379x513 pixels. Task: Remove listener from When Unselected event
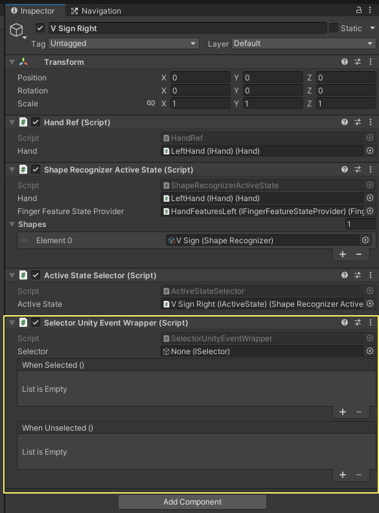coord(359,474)
